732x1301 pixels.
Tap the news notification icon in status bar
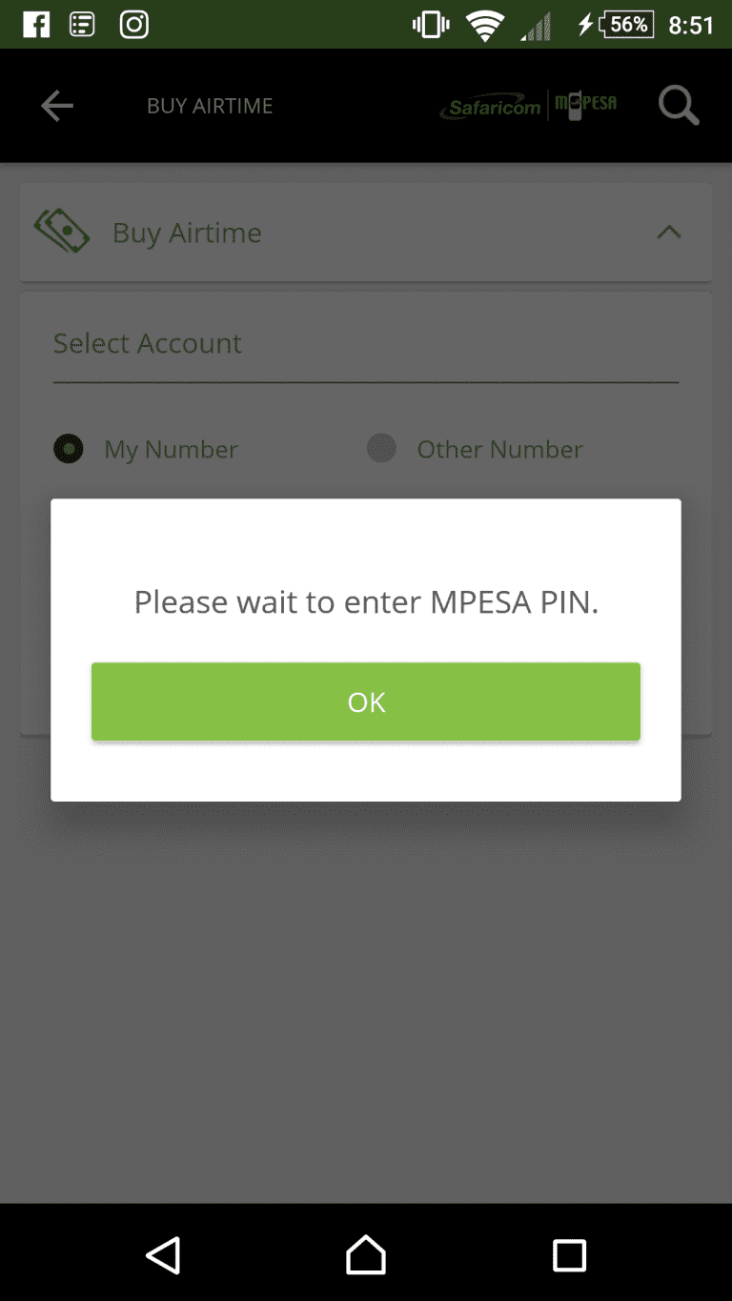pos(83,25)
